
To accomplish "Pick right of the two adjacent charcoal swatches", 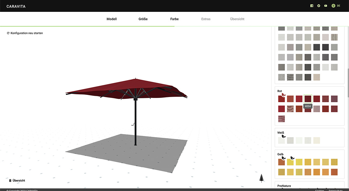I will [x=326, y=47].
